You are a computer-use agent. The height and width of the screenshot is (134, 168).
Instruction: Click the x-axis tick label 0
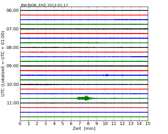click(20, 124)
